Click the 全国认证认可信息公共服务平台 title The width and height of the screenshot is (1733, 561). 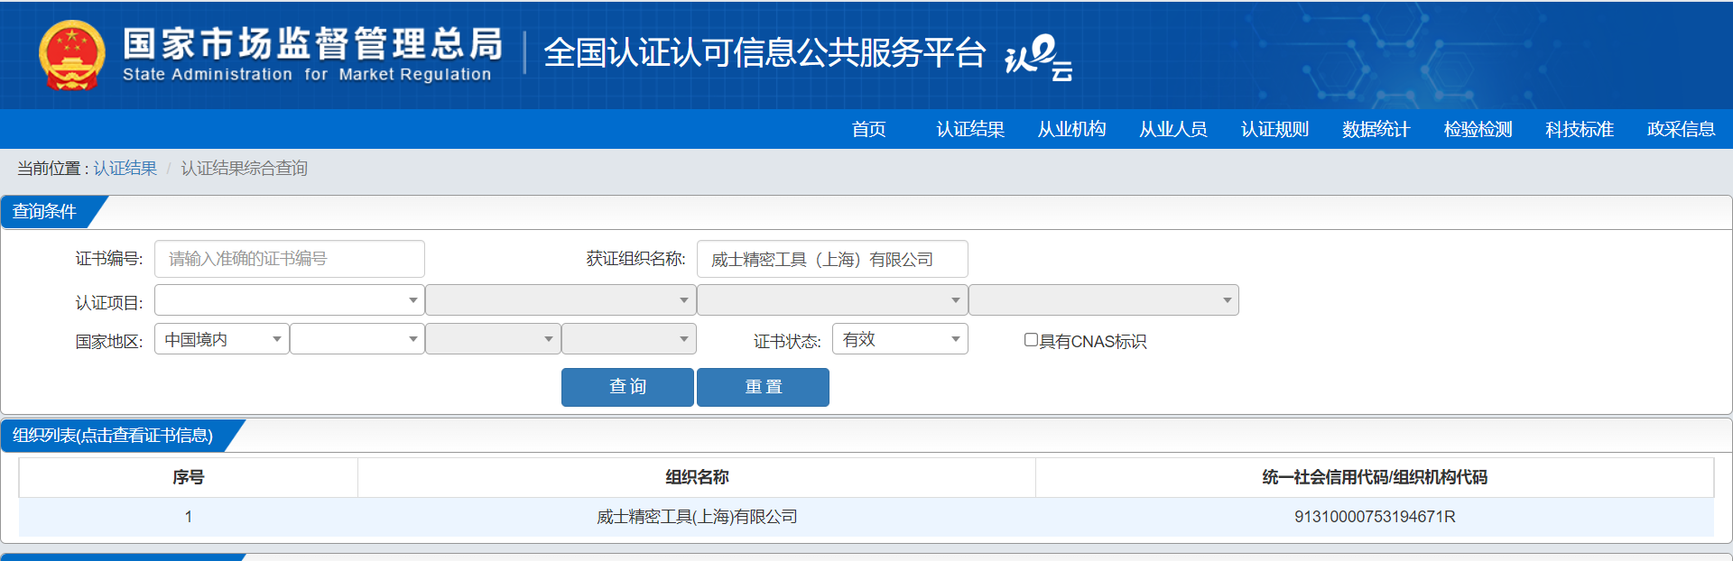(x=765, y=53)
